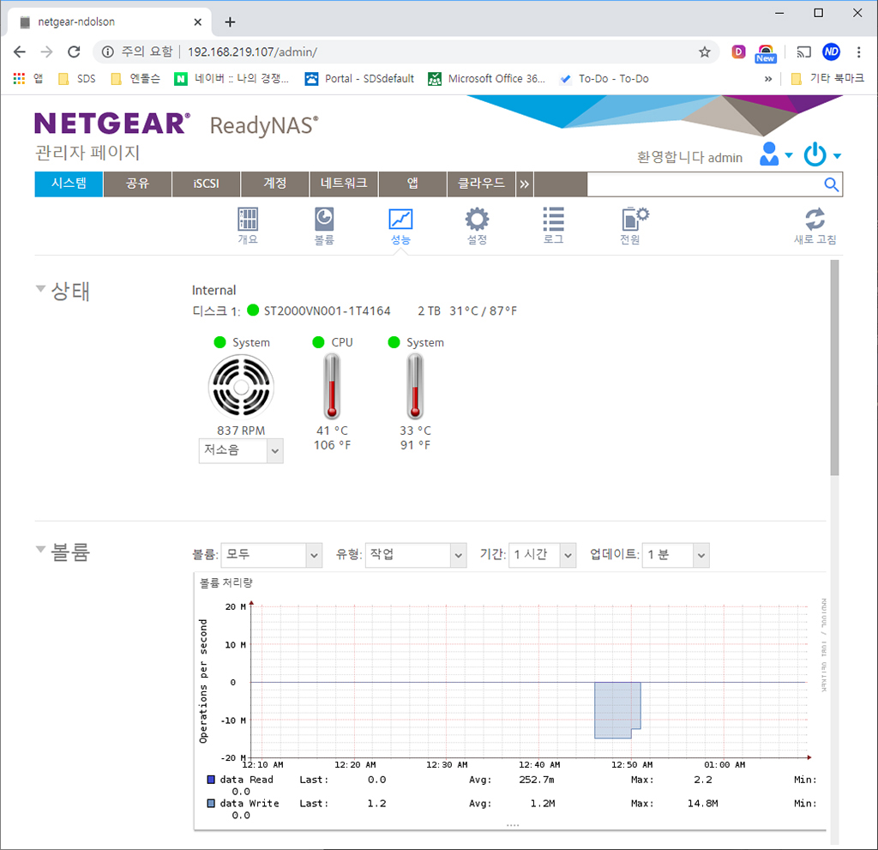Click the 볼륨 처리량 chart title
The image size is (878, 850).
point(226,582)
